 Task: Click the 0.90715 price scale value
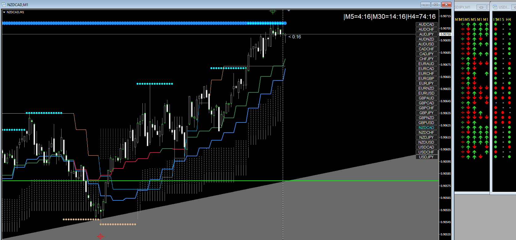(446, 16)
